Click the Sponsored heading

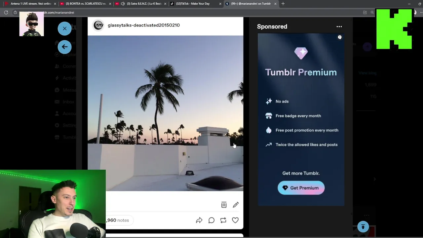(x=272, y=26)
